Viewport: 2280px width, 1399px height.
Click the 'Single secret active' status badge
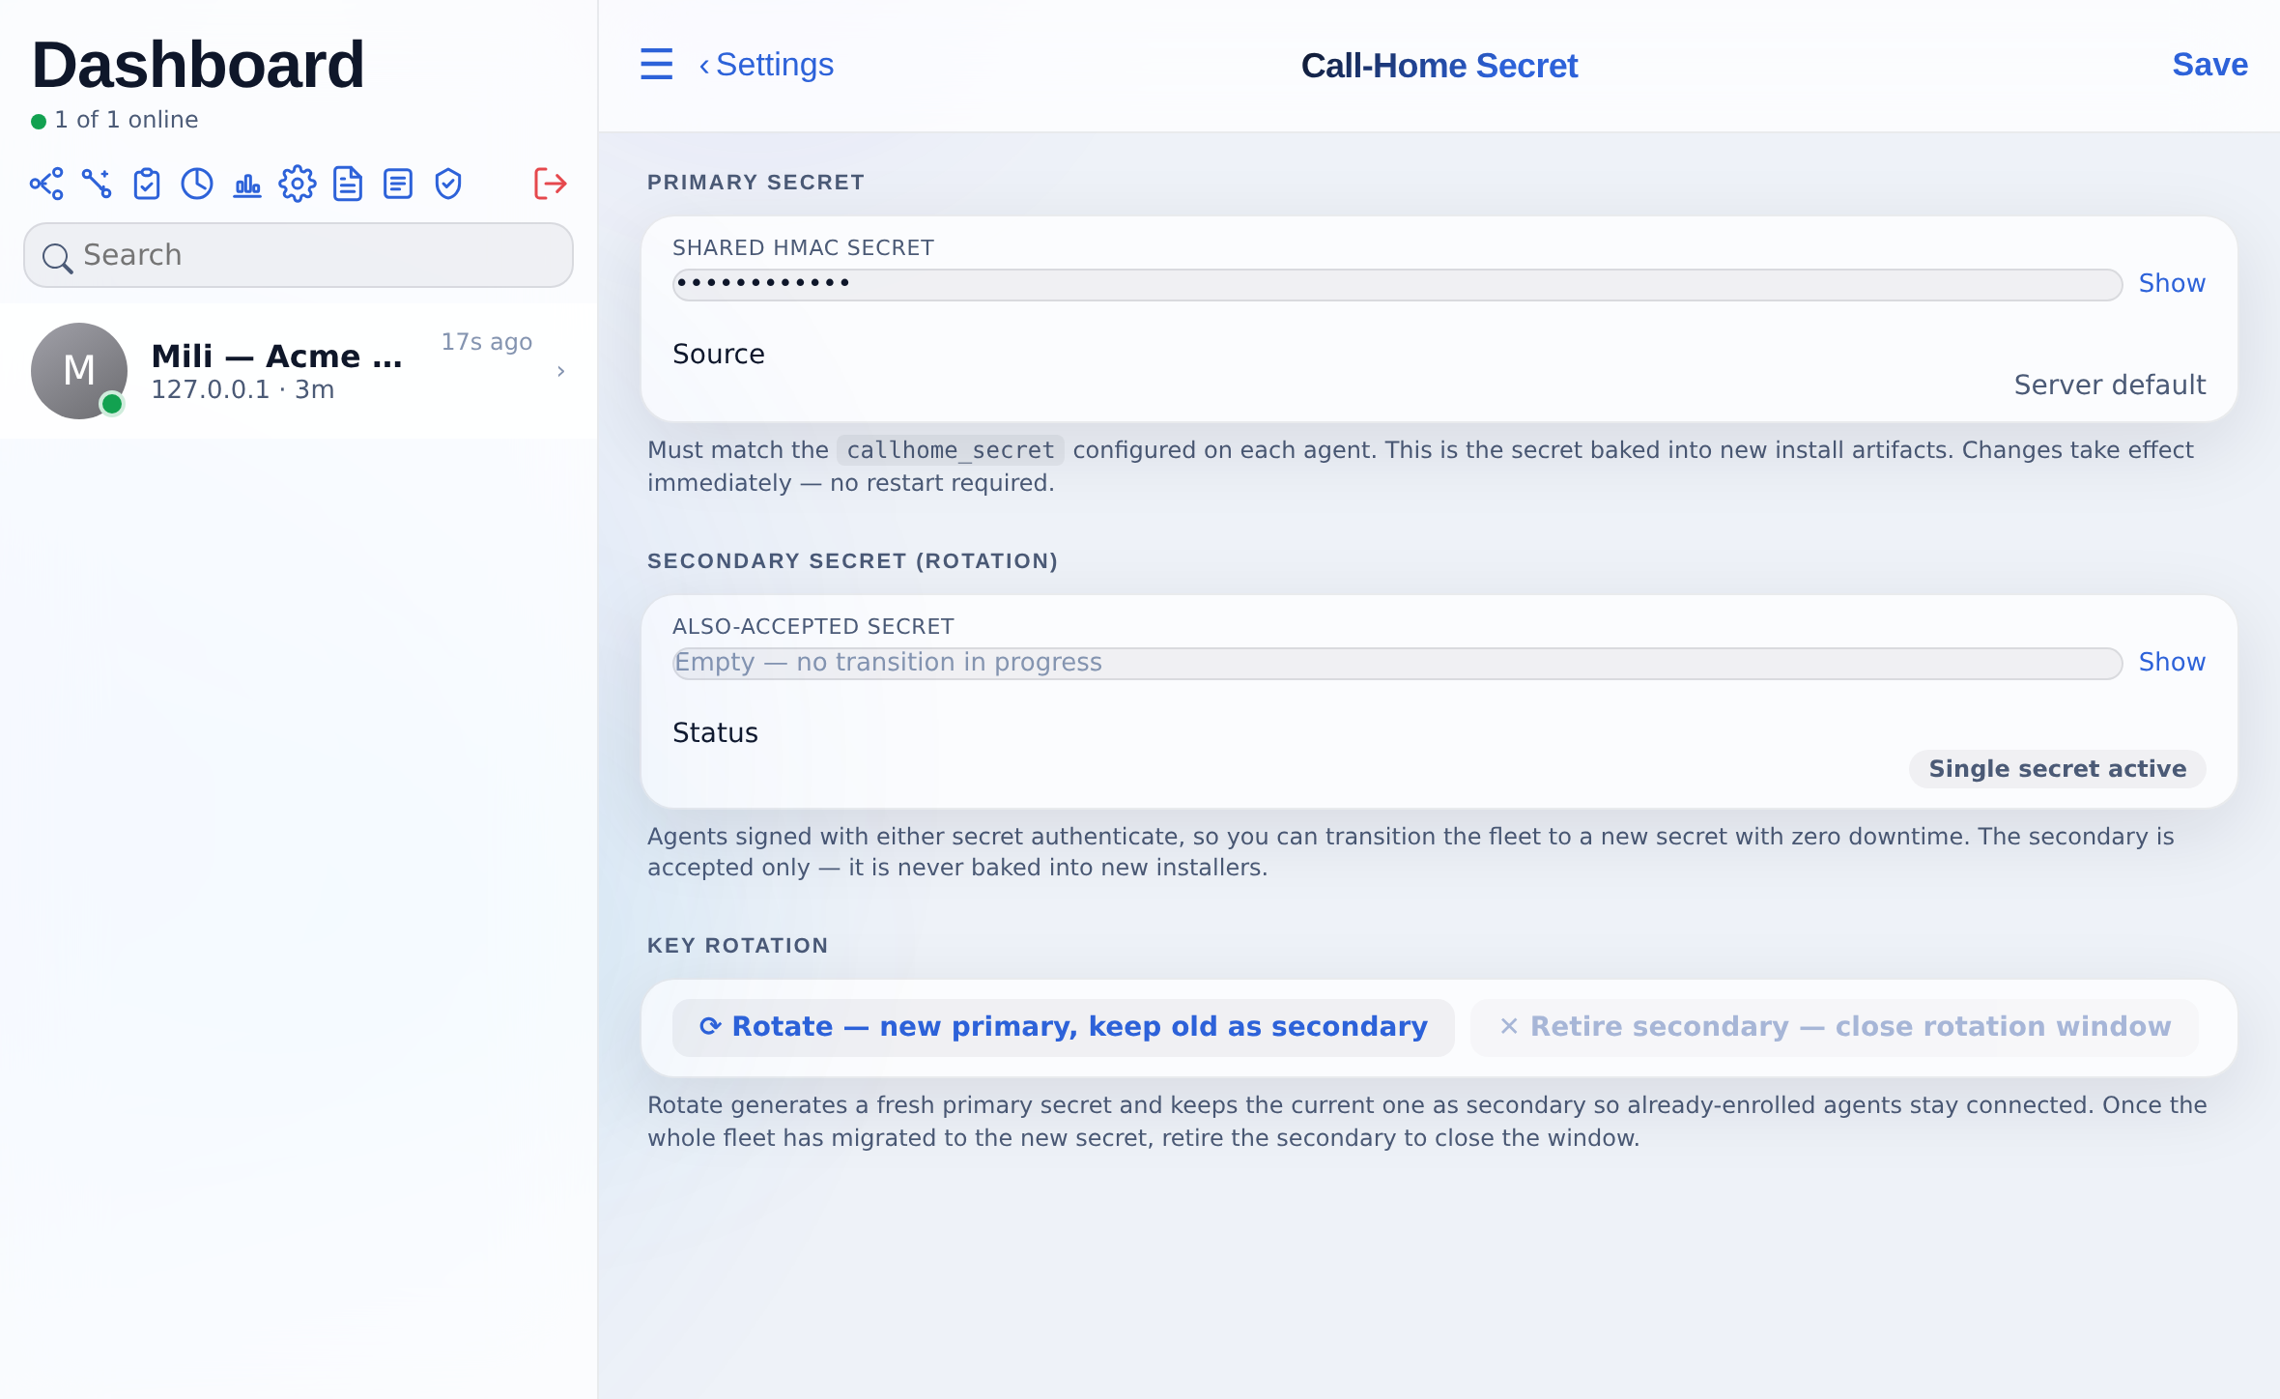pos(2057,769)
